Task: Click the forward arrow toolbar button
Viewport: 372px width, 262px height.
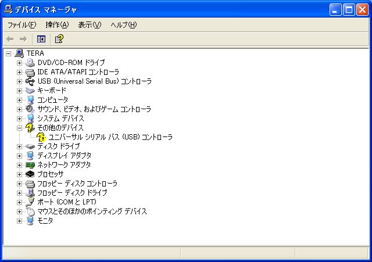Action: (23, 39)
